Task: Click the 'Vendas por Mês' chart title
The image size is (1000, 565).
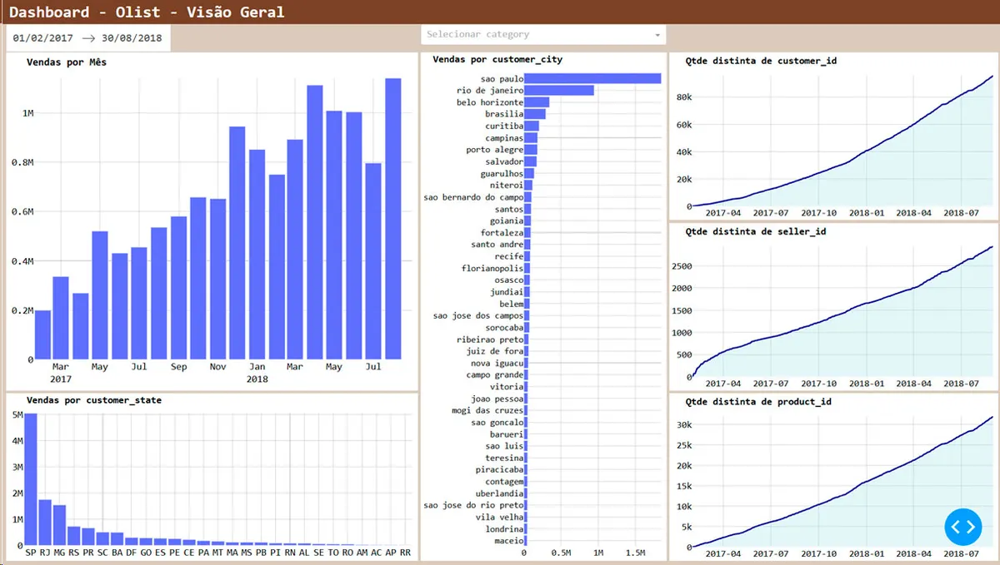Action: pyautogui.click(x=67, y=62)
